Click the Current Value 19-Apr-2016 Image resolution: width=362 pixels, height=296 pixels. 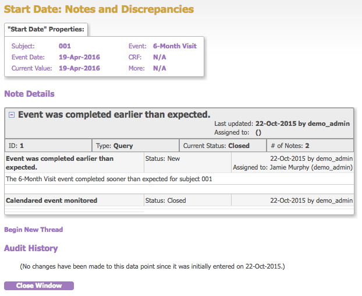click(79, 68)
